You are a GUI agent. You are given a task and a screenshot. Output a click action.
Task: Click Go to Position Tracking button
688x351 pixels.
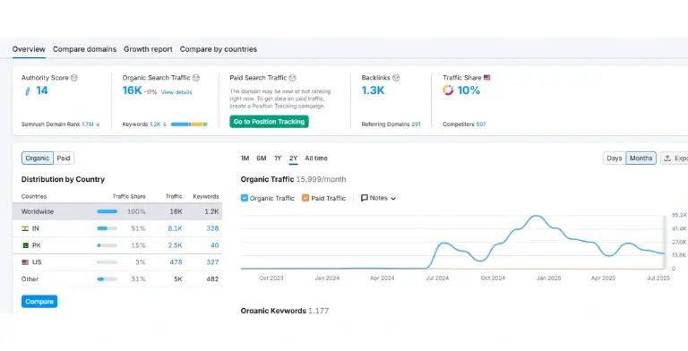(x=269, y=122)
